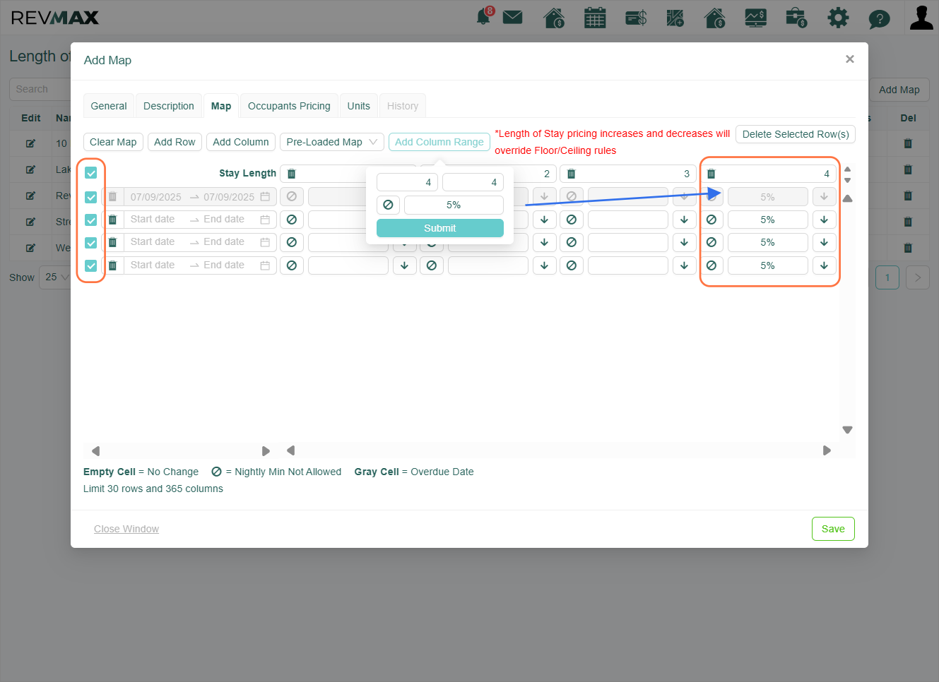
Task: Open the Occupants Pricing tab
Action: (289, 106)
